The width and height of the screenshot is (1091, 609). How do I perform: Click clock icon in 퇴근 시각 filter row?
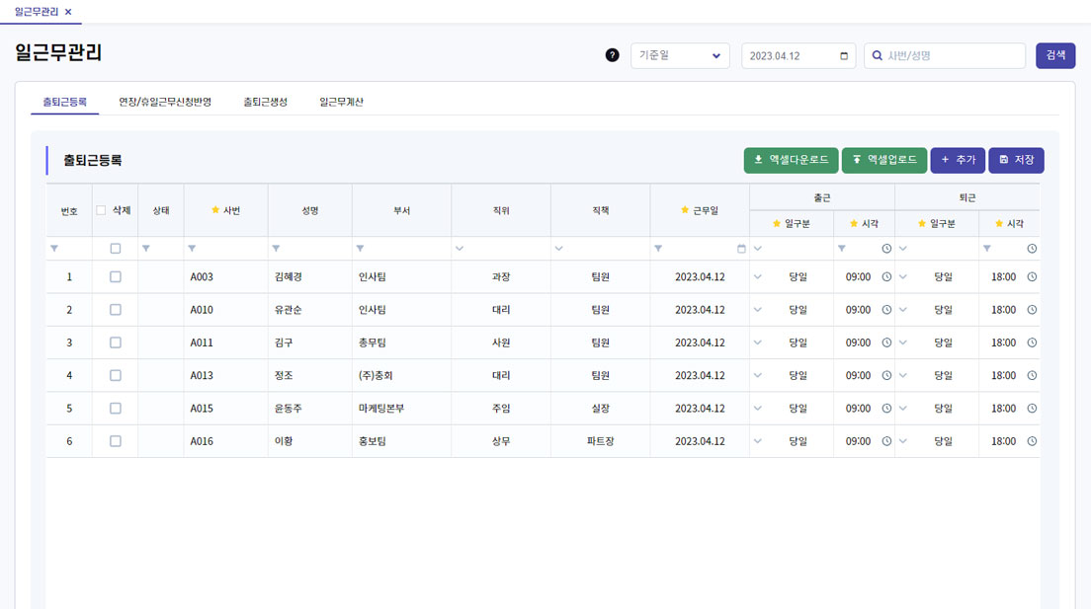tap(1032, 248)
